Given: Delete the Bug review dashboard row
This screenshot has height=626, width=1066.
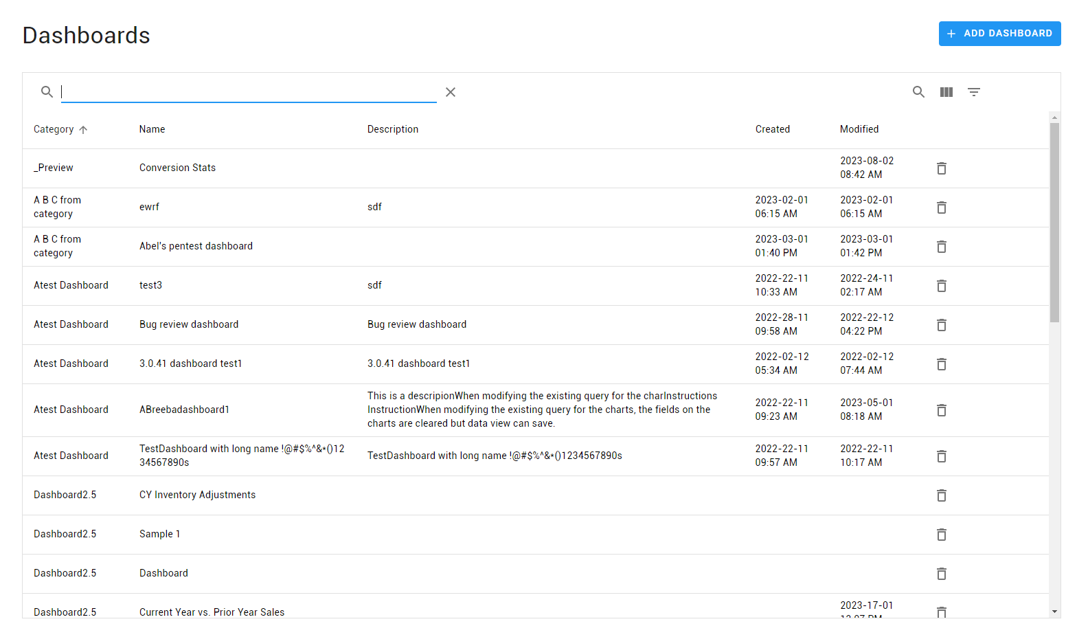Looking at the screenshot, I should [x=942, y=325].
